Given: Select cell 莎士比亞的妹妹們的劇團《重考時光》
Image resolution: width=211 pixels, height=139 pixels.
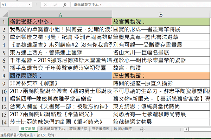Looking at the screenshot, I should 60,122.
